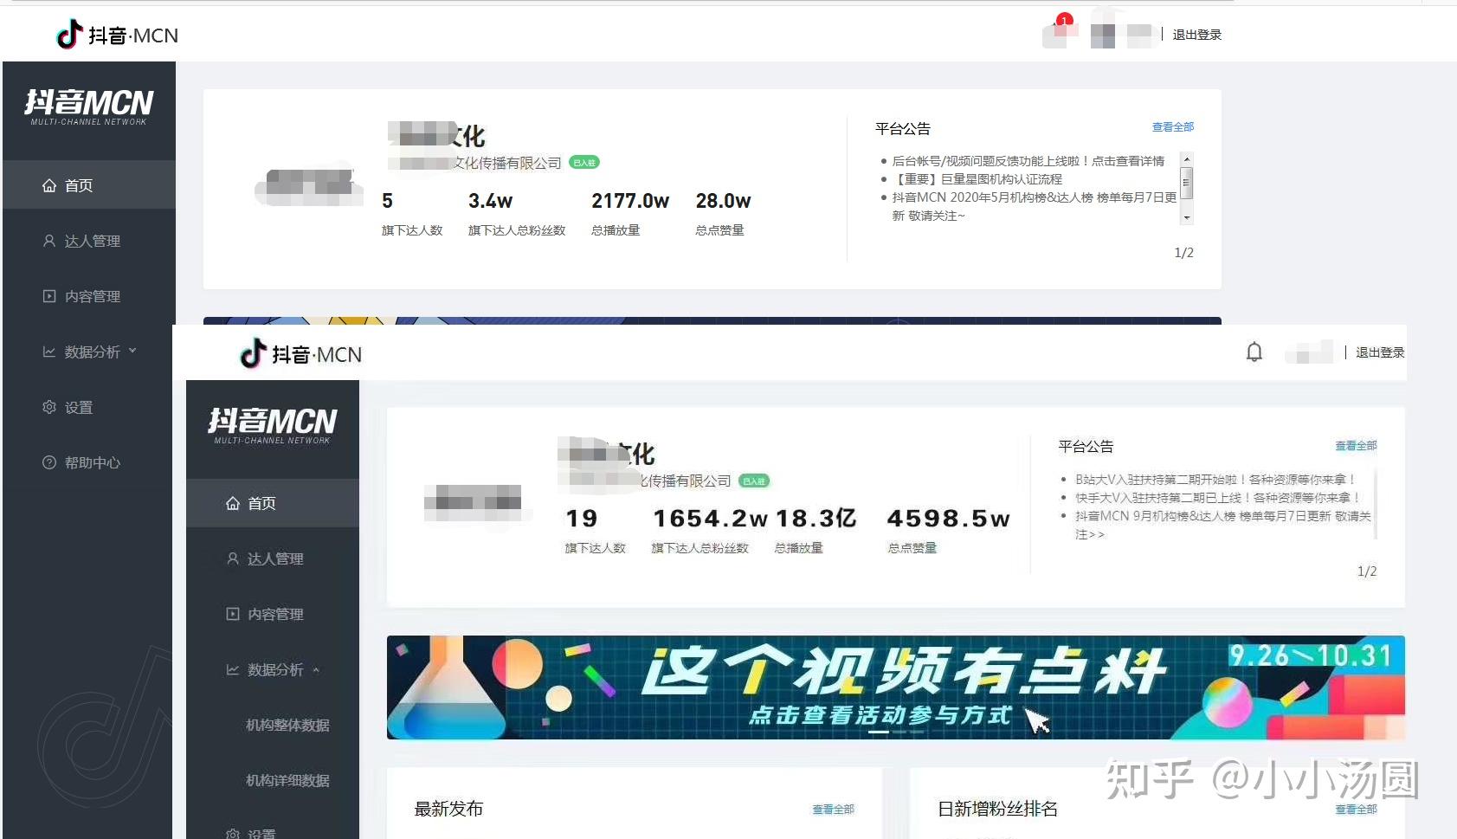
Task: Click blurred user name in back window header
Action: pos(1121,35)
